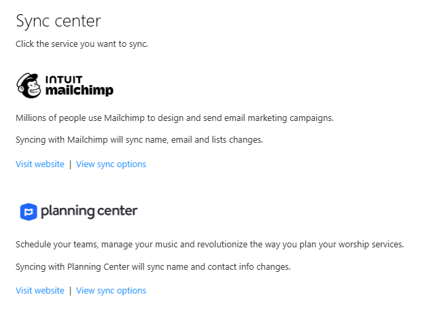The image size is (427, 318).
Task: Click the bold mailchimp wordmark in the logo
Action: pos(80,91)
